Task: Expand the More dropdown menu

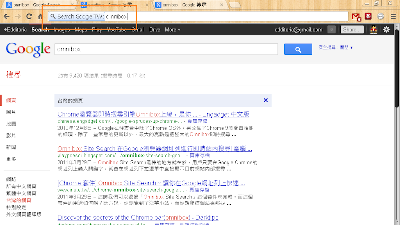Action: pos(172,30)
